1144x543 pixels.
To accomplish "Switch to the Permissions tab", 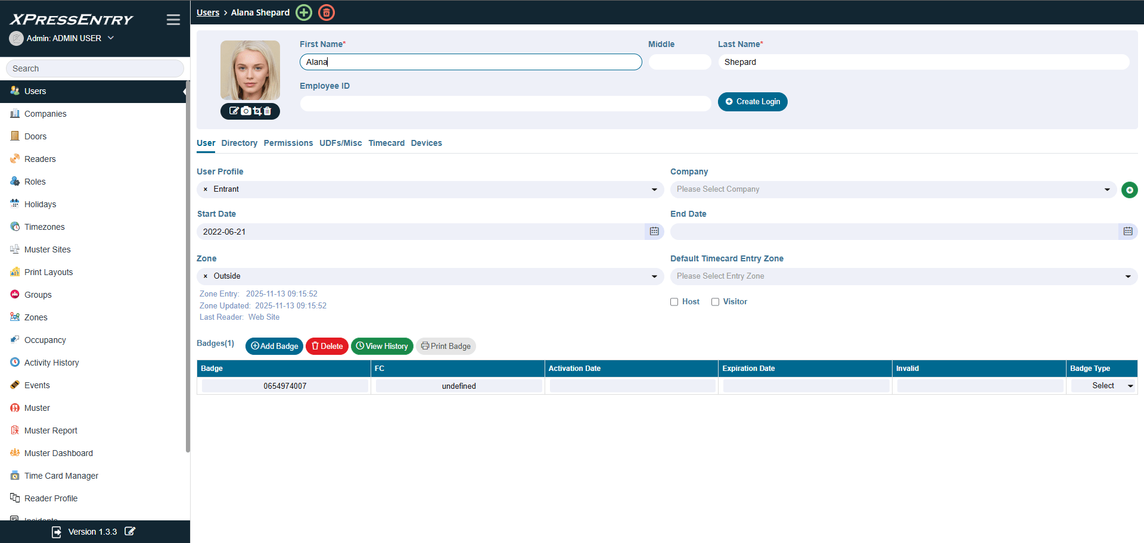I will (x=288, y=143).
